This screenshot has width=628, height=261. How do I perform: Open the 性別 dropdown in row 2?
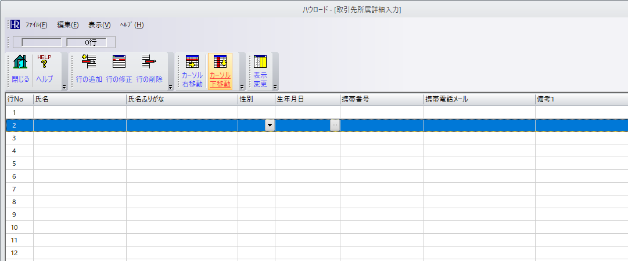click(x=270, y=125)
